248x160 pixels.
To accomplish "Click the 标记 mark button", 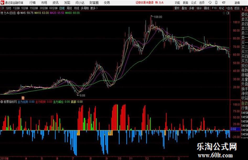I will (221, 8).
